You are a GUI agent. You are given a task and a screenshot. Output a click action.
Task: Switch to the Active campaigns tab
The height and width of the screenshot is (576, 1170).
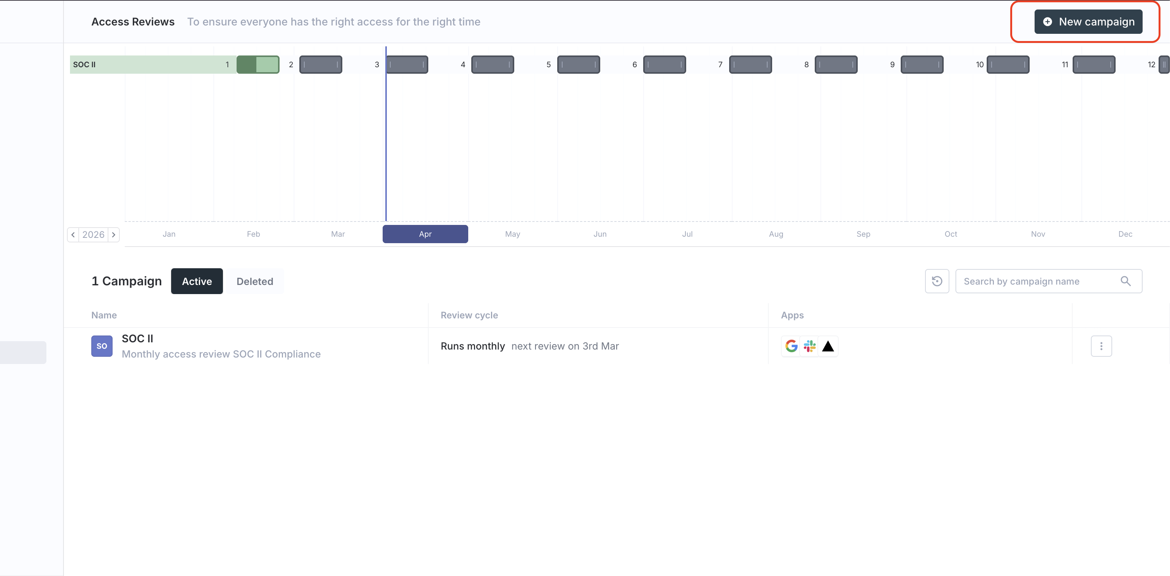pos(197,281)
